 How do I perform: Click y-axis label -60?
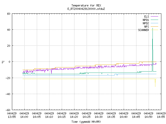(x=8, y=110)
